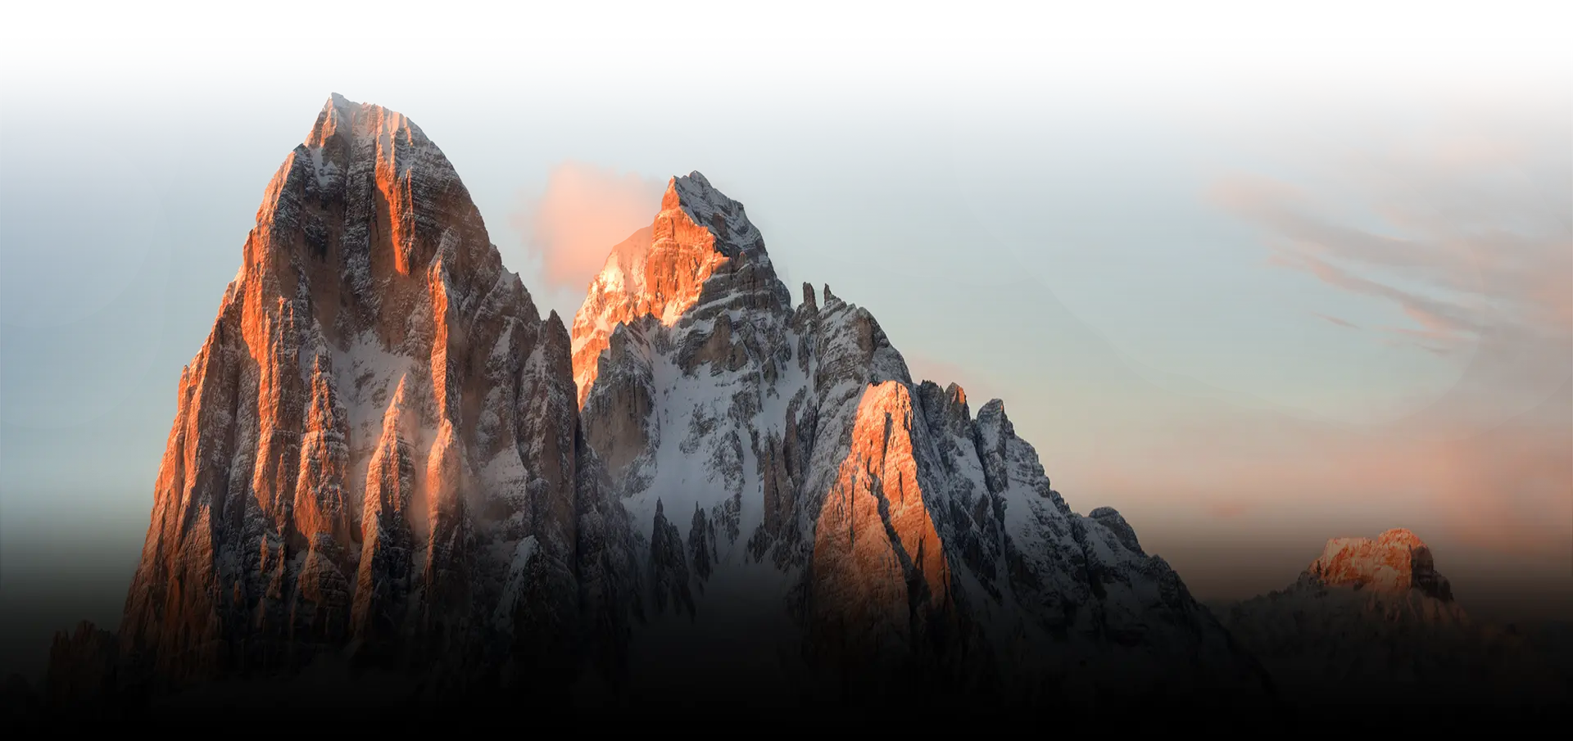Click the summit of the tallest left peak
The width and height of the screenshot is (1573, 741).
pyautogui.click(x=336, y=102)
